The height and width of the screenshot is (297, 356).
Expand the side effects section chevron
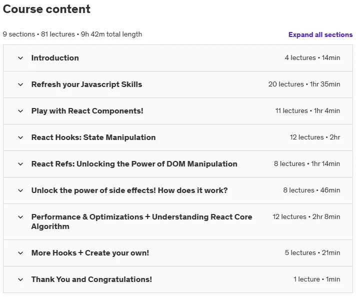coord(20,190)
